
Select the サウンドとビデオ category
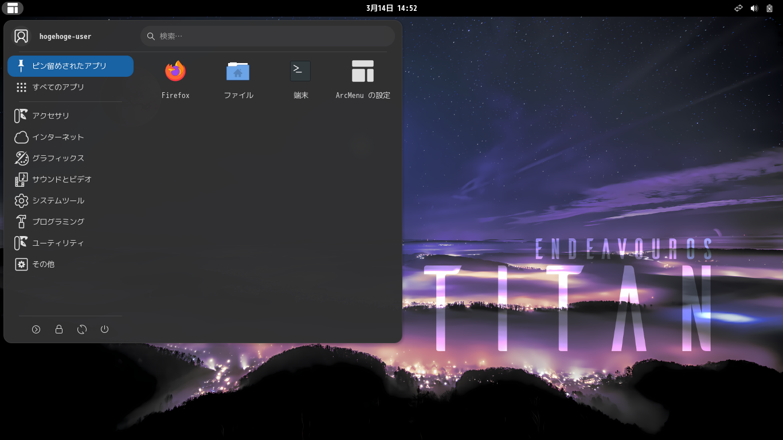71,179
